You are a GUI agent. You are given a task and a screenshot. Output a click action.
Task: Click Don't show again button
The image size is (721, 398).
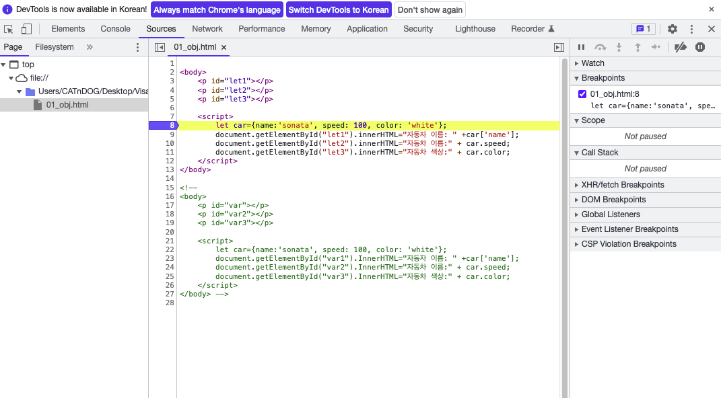(430, 9)
